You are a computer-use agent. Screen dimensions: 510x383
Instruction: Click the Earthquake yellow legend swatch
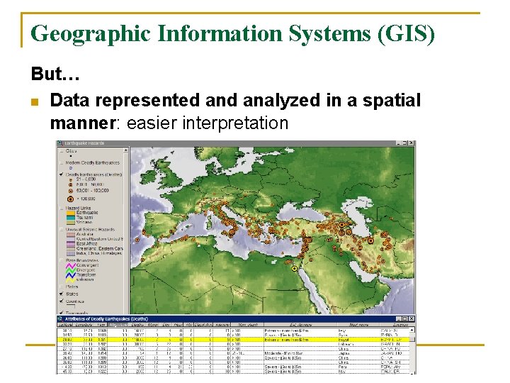pos(71,213)
